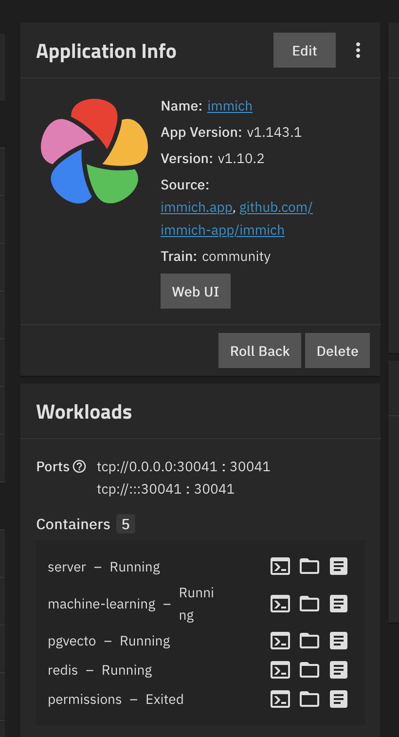Viewport: 399px width, 737px height.
Task: Open volume mounts for the machine-learning container
Action: coord(309,604)
